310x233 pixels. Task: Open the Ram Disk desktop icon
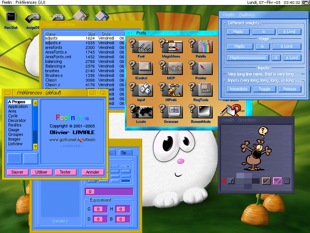click(x=11, y=20)
